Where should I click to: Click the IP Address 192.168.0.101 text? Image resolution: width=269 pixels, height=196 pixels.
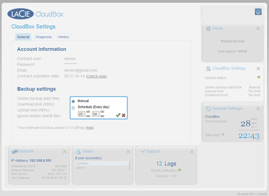31,161
